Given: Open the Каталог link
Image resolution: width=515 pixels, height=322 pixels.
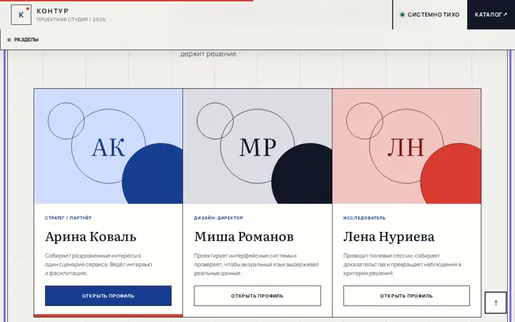Looking at the screenshot, I should click(x=491, y=14).
